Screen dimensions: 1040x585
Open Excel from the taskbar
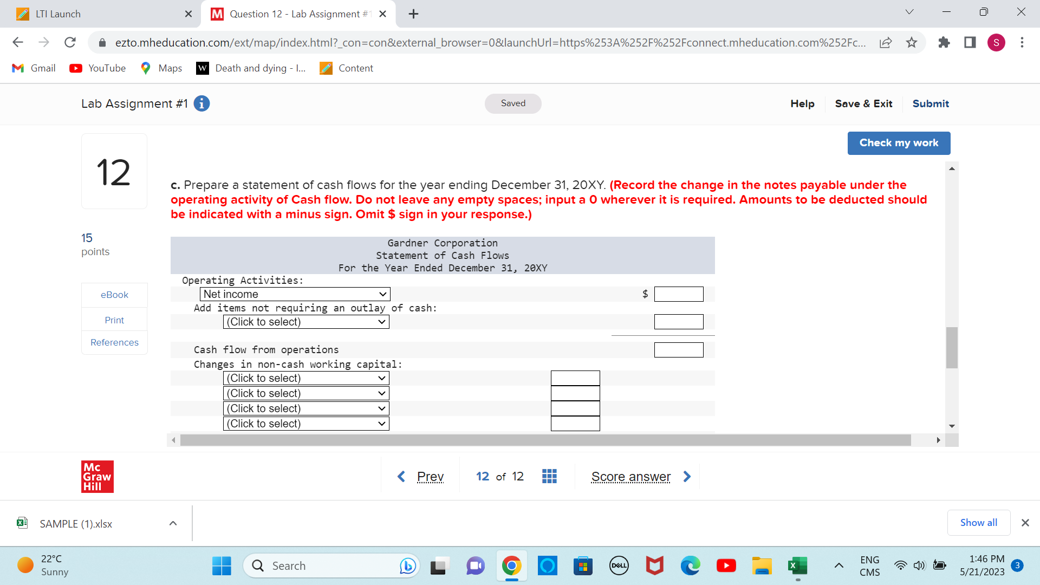[797, 565]
